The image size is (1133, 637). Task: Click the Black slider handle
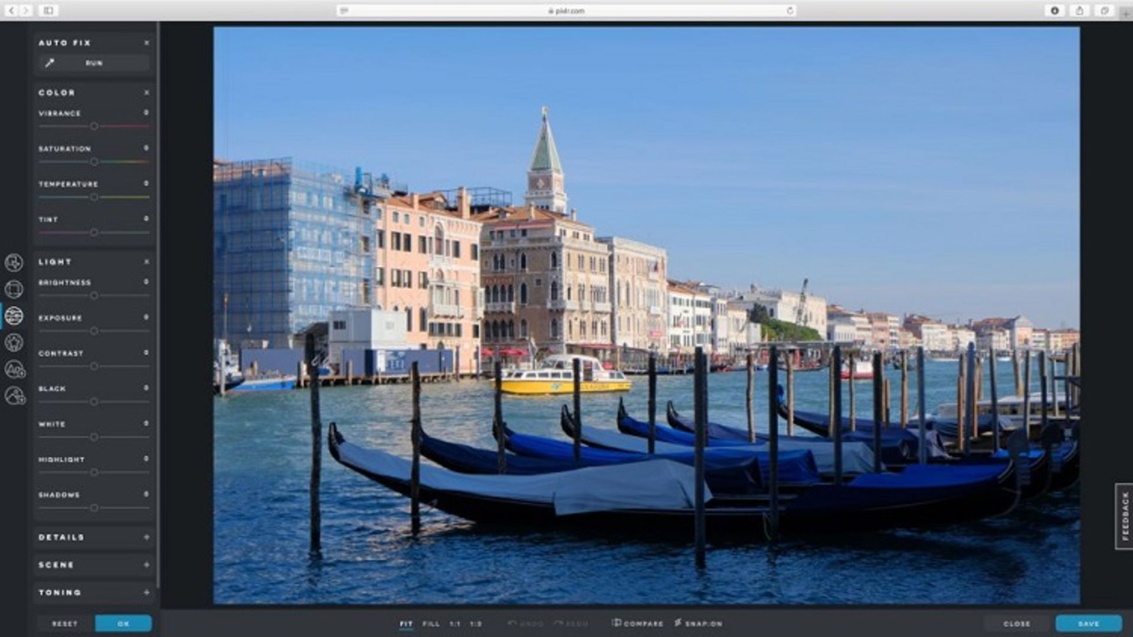94,402
